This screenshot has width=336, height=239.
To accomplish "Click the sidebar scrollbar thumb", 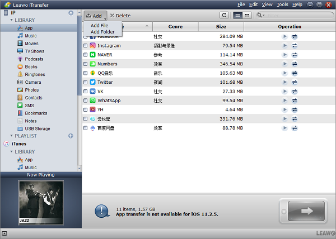I will pos(80,55).
